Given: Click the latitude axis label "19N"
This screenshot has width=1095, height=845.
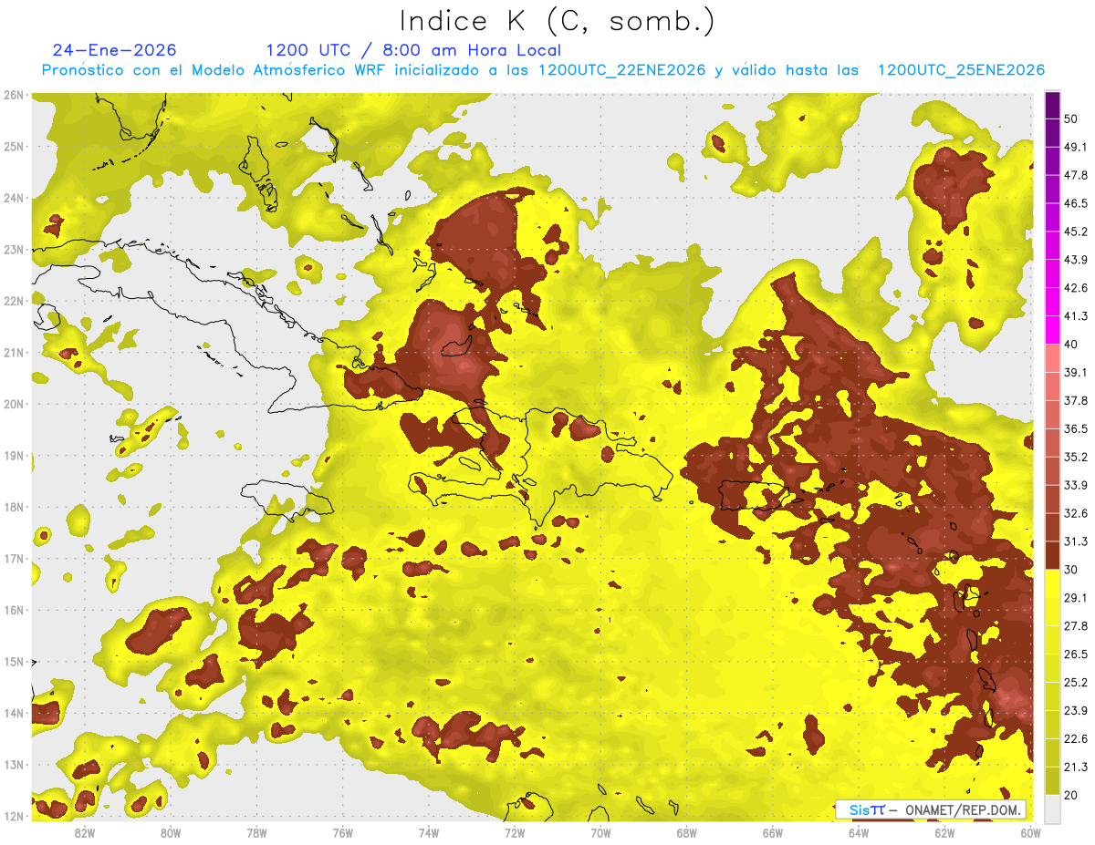Looking at the screenshot, I should (x=14, y=455).
